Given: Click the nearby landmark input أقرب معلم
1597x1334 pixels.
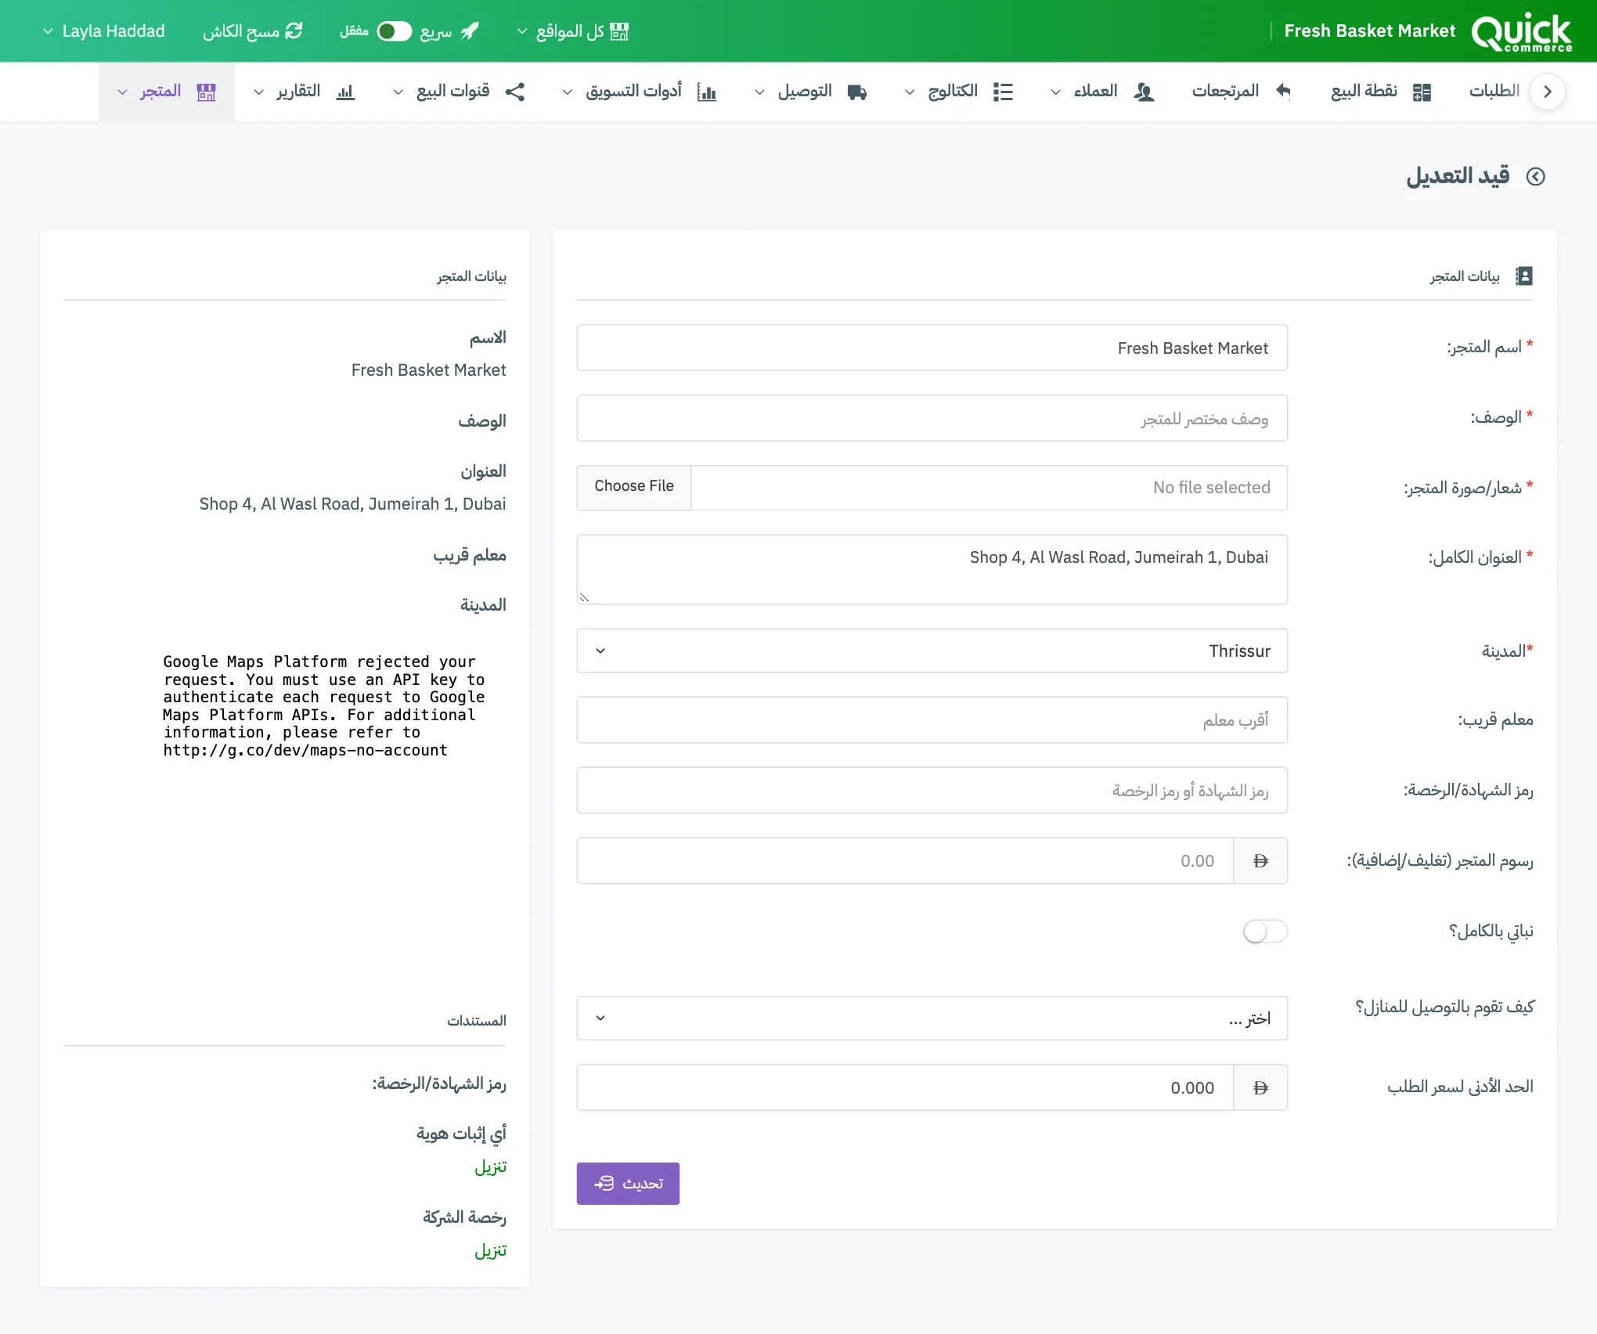Looking at the screenshot, I should 932,719.
